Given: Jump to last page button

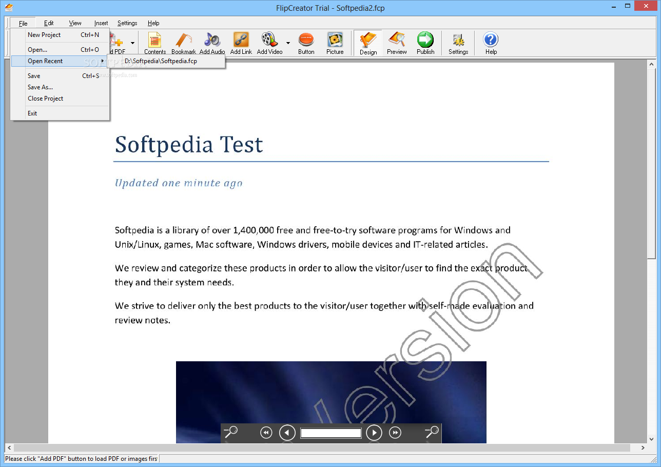Looking at the screenshot, I should 395,433.
